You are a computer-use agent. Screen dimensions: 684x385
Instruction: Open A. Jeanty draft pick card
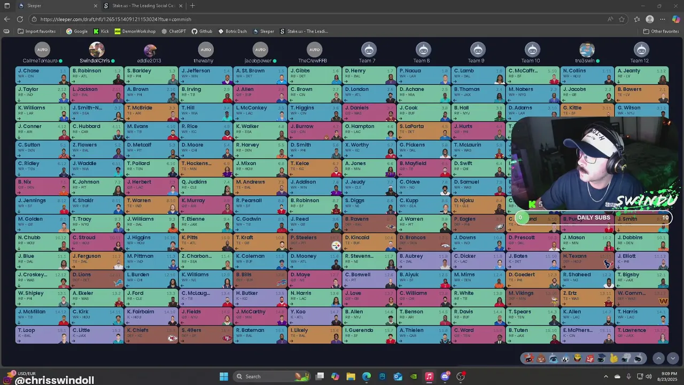(642, 75)
